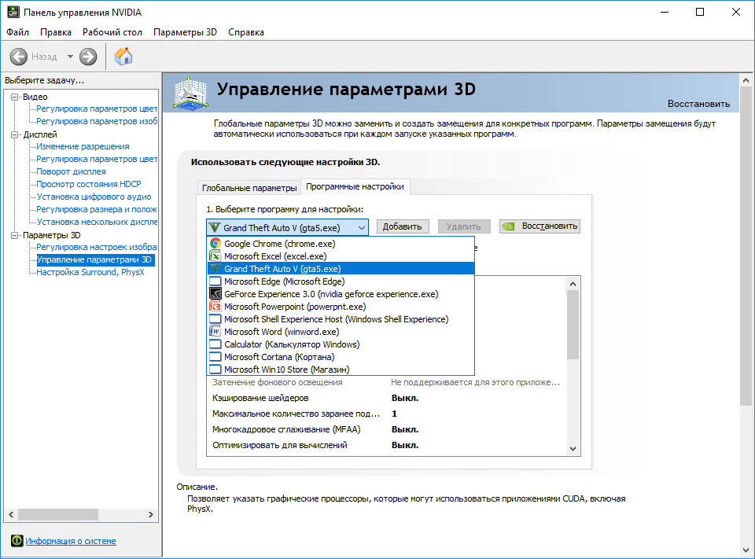Click the Calculator entry icon
Screen dimensions: 755x559
pyautogui.click(x=215, y=344)
